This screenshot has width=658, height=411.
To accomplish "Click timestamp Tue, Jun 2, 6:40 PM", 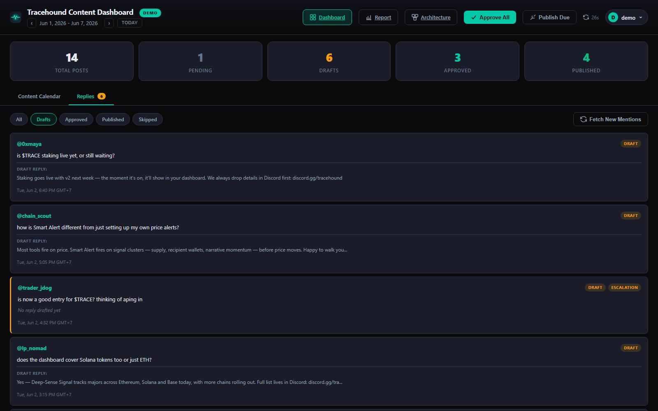I will pyautogui.click(x=44, y=190).
